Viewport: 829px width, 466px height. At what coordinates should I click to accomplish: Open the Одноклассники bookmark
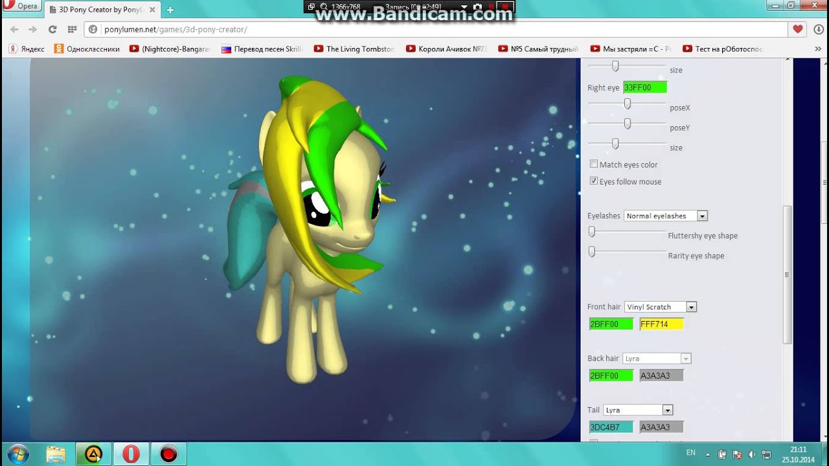pos(87,49)
